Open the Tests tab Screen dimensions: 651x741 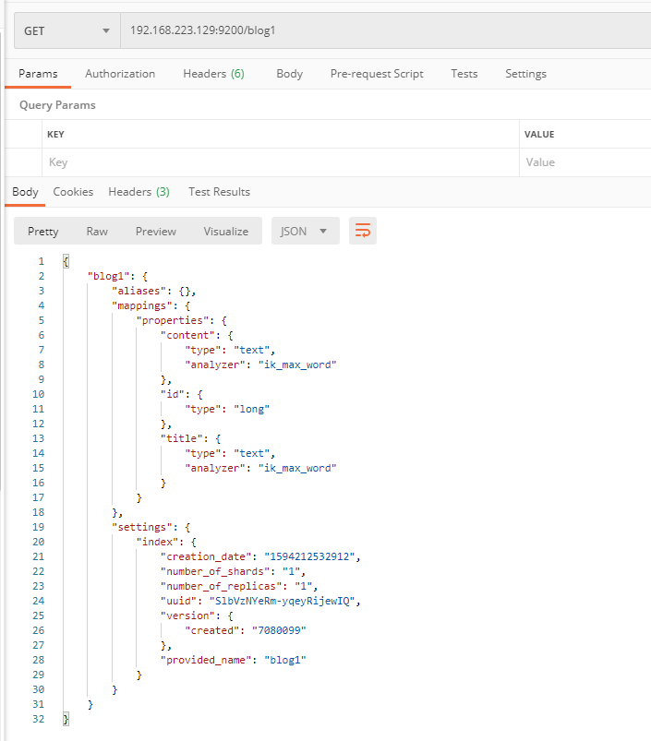(464, 74)
